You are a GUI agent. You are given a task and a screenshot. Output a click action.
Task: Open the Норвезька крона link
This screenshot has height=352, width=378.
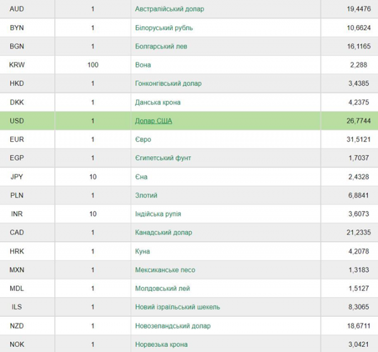coord(161,344)
